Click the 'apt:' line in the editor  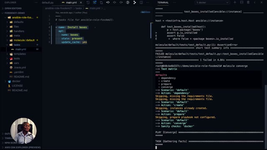click(61, 31)
